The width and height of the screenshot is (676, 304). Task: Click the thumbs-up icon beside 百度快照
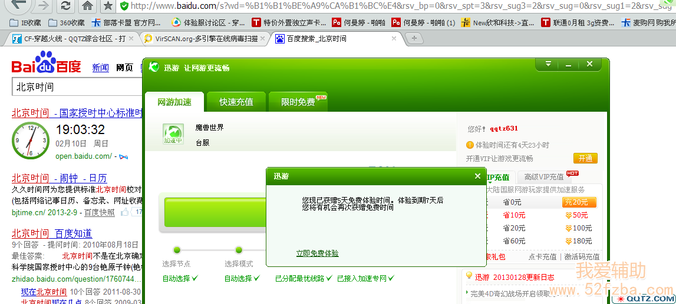(x=125, y=212)
